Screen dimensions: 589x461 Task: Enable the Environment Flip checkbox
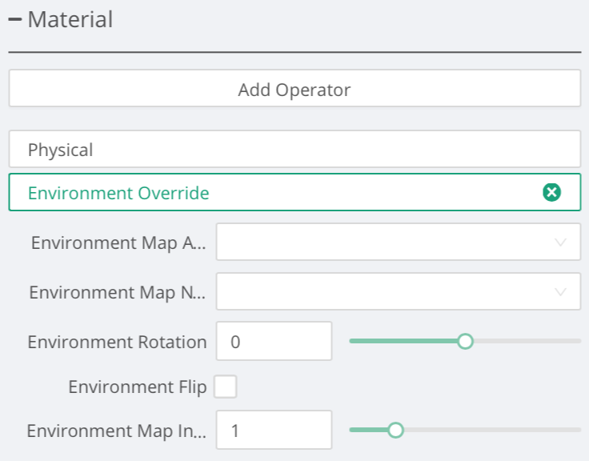225,387
